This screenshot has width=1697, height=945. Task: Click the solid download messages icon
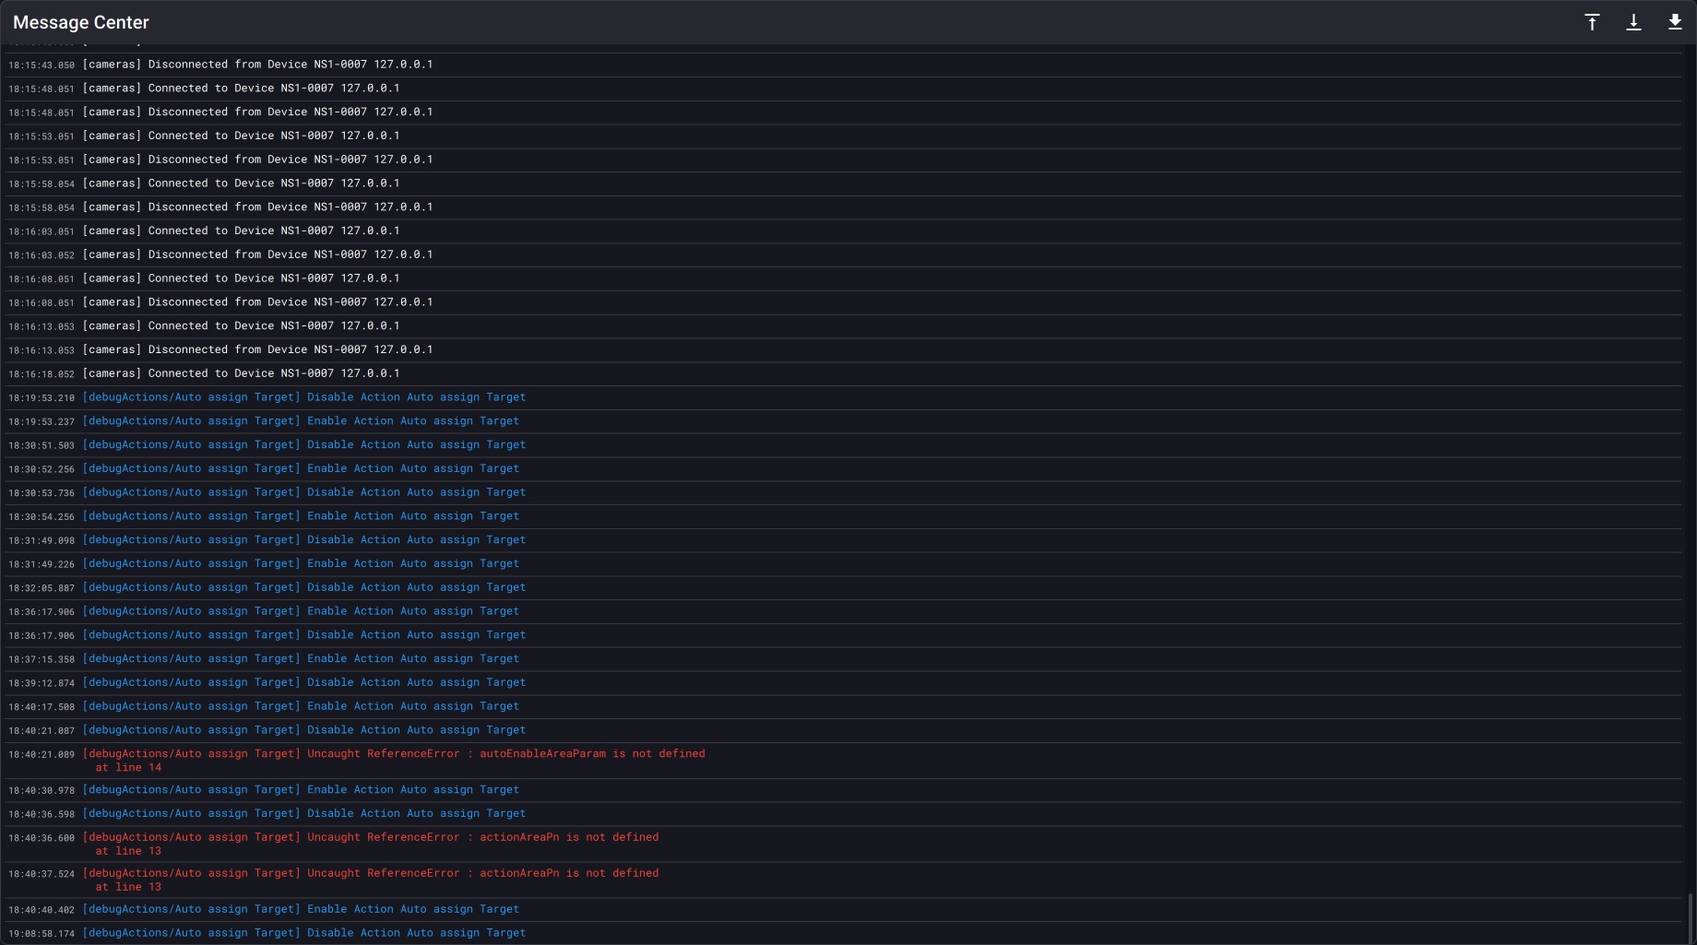point(1675,22)
